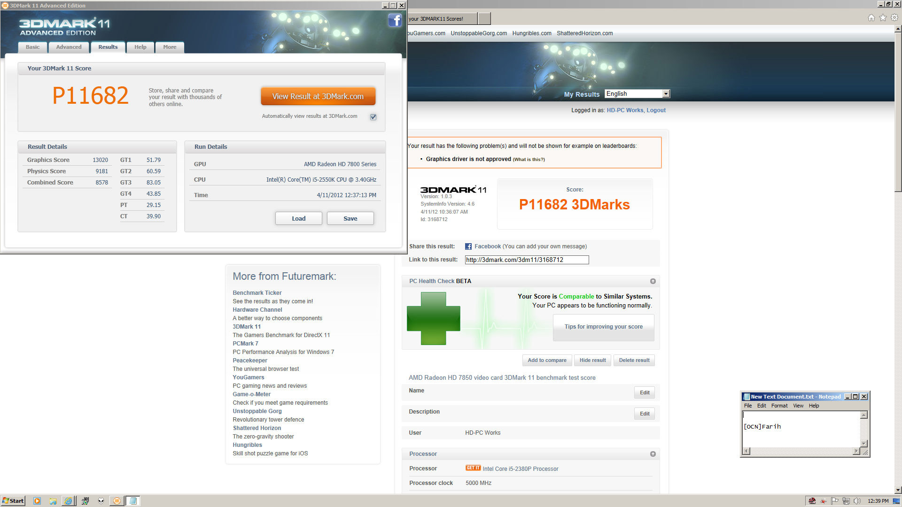902x507 pixels.
Task: Open the Format menu in Notepad
Action: click(x=779, y=406)
